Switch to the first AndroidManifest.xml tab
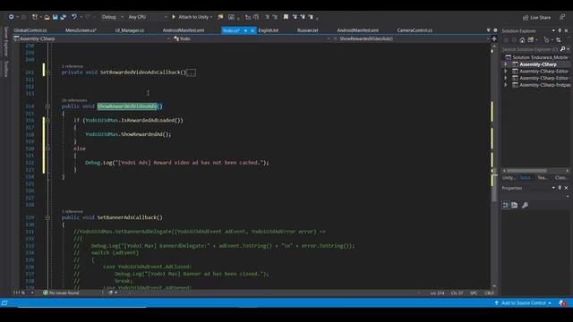Viewport: 573px width, 322px height. point(184,30)
